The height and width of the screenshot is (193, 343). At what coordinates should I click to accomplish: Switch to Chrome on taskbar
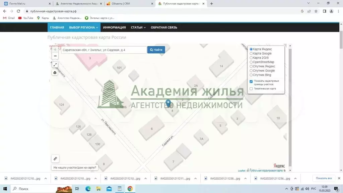coord(130,189)
